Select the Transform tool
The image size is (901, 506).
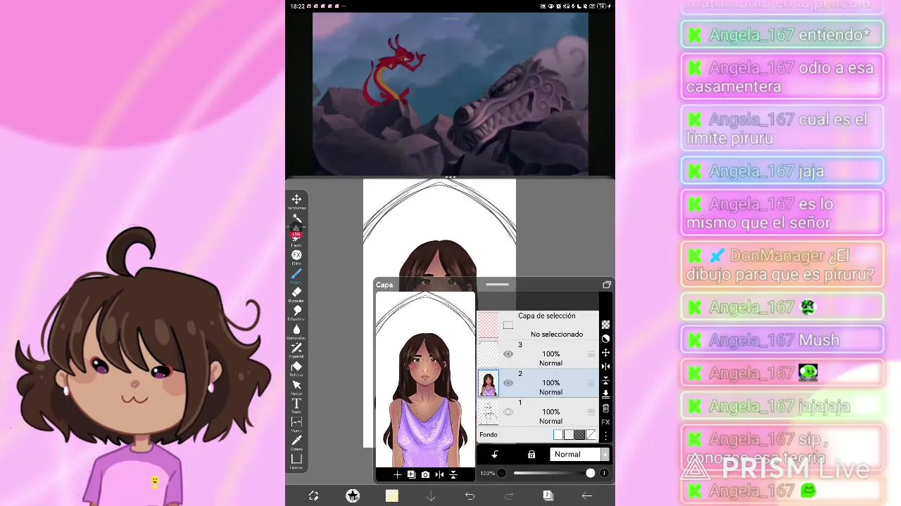[x=296, y=200]
